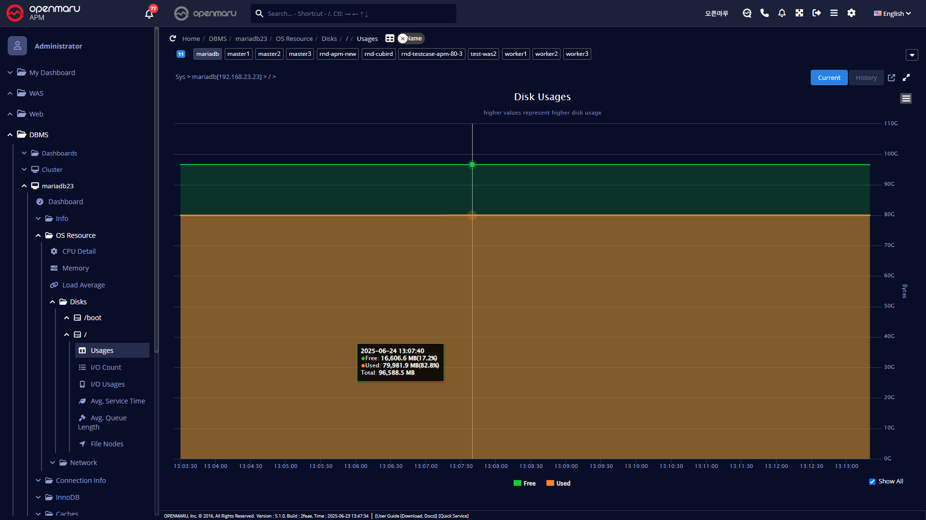Image resolution: width=926 pixels, height=520 pixels.
Task: Click the logout icon in top toolbar
Action: (x=817, y=13)
